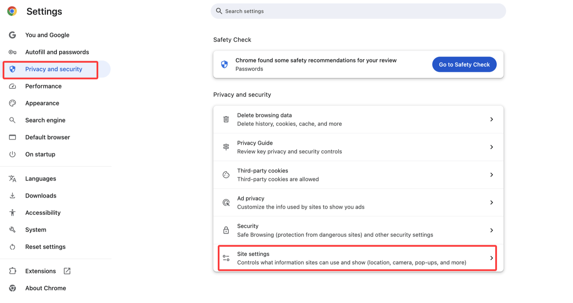Open Third-party cookies via its chevron
Screen dimensions: 573x303
coord(492,175)
